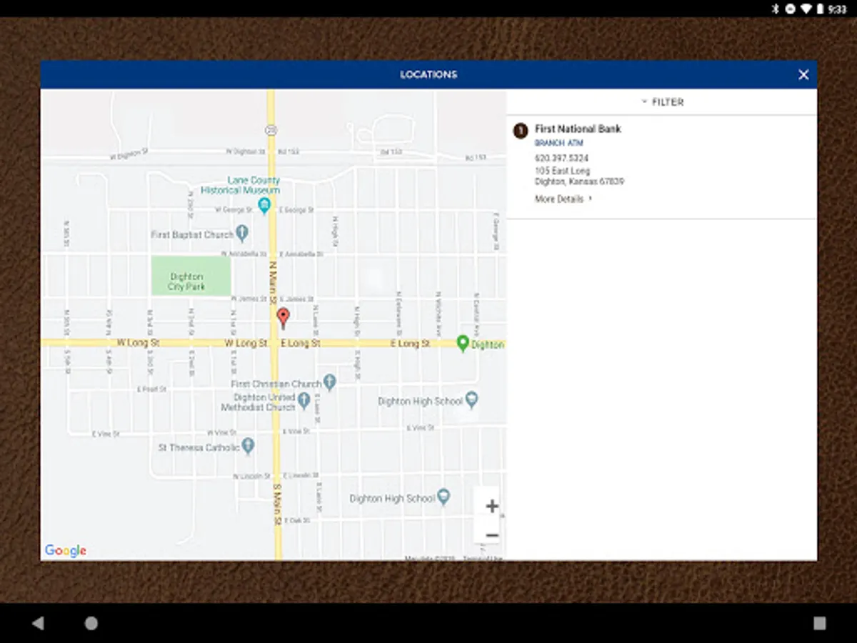Zoom out with the map minus button

[x=491, y=535]
